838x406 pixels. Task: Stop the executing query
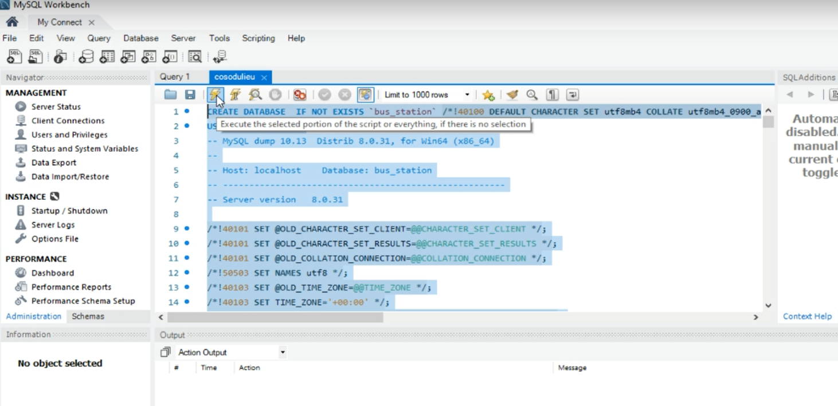coord(275,94)
